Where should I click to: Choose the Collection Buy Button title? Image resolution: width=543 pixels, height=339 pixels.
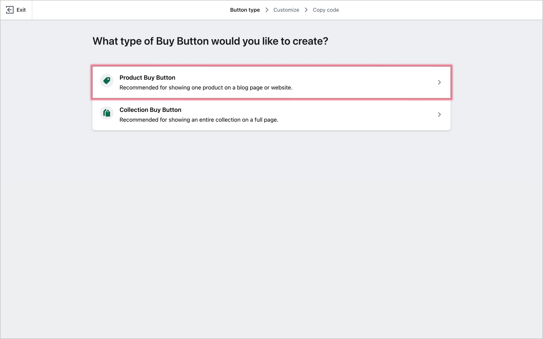(x=150, y=110)
